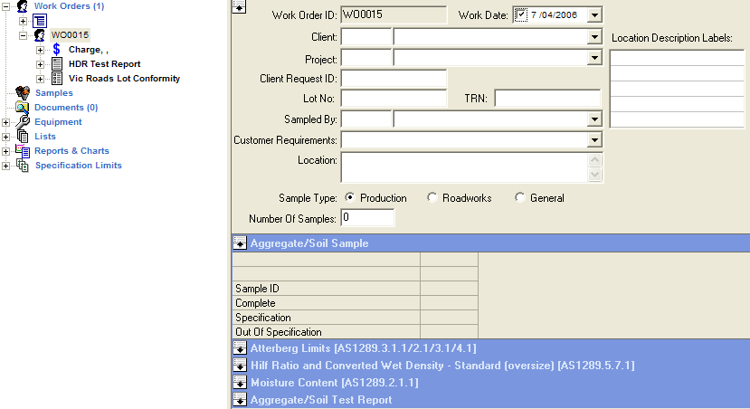Click the Samples icon in the tree
The image size is (750, 409).
(x=24, y=93)
